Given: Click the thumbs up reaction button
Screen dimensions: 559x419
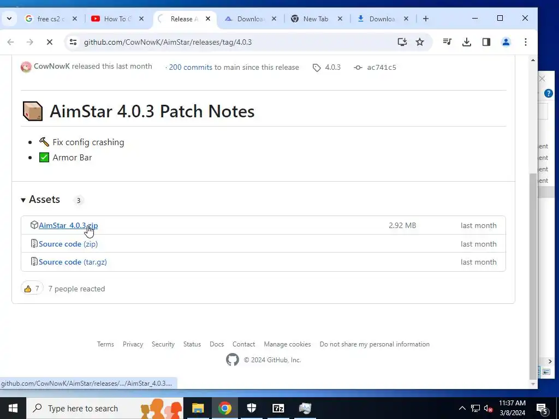Looking at the screenshot, I should (32, 289).
